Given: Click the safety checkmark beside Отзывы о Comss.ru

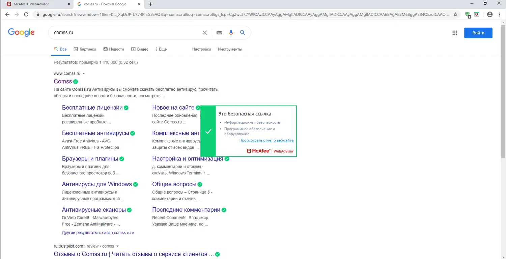Looking at the screenshot, I should click(x=218, y=254).
